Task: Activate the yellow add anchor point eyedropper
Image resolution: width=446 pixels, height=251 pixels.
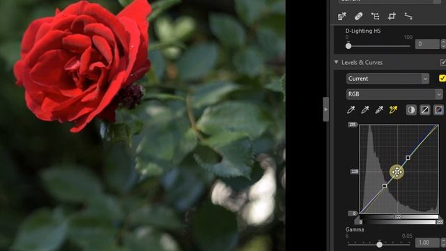Action: (x=393, y=110)
